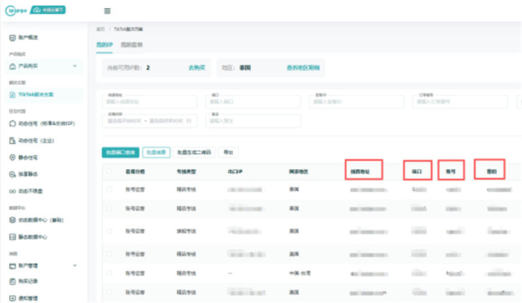
Task: Expand the 产品购买 chevron in sidebar
Action: point(74,66)
